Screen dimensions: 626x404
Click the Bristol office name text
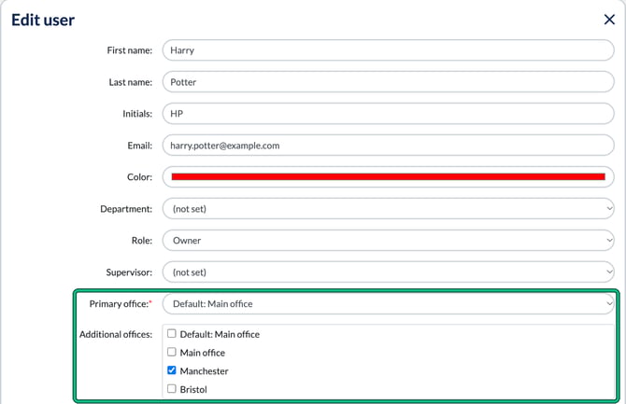point(193,389)
